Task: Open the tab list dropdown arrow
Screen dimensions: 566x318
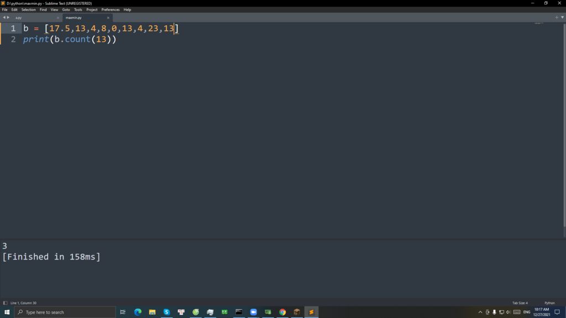Action: coord(562,17)
